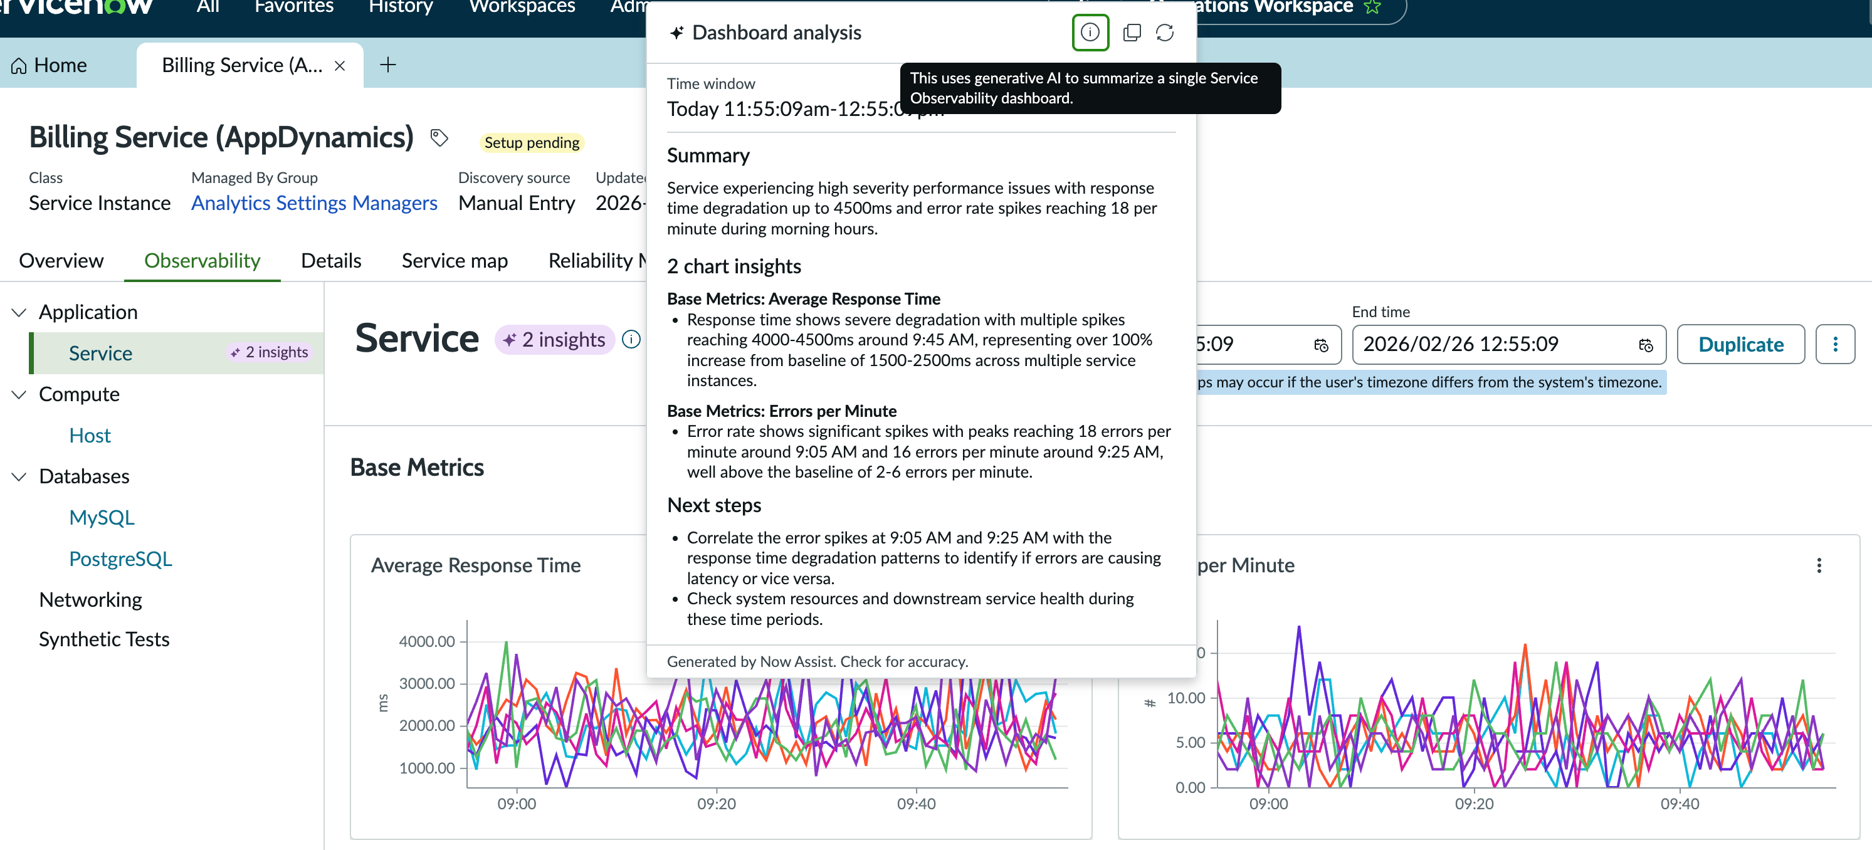Click the Dashboard analysis info icon
The width and height of the screenshot is (1872, 850).
click(1090, 33)
